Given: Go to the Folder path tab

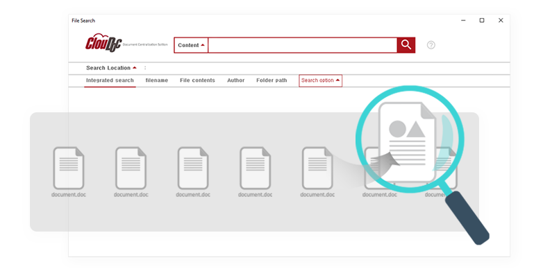Looking at the screenshot, I should point(271,80).
